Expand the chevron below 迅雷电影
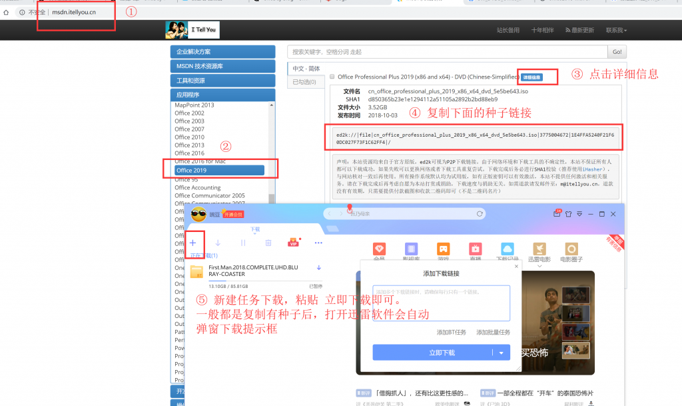 tap(539, 266)
